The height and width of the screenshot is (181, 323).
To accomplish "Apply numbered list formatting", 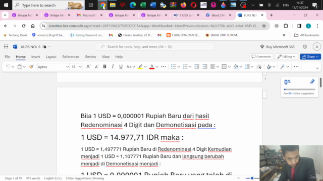I will click(x=185, y=67).
